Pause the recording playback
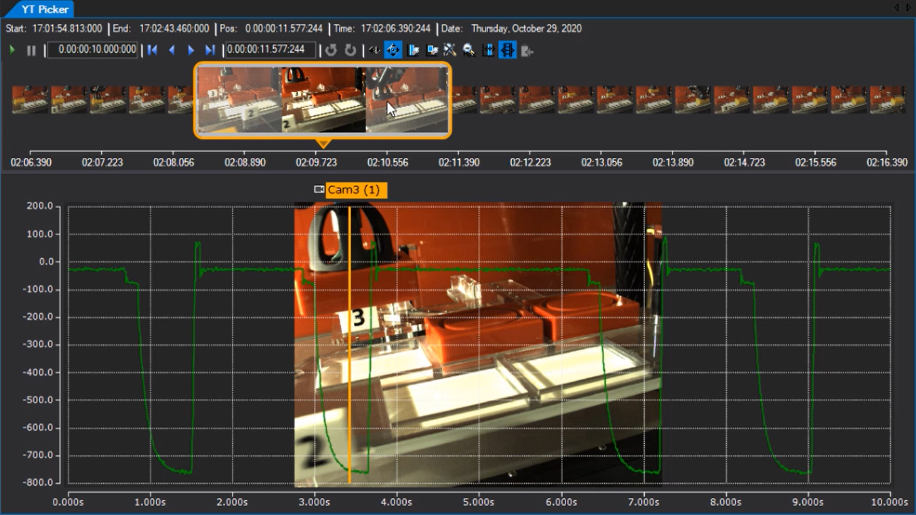This screenshot has height=515, width=916. pyautogui.click(x=31, y=50)
